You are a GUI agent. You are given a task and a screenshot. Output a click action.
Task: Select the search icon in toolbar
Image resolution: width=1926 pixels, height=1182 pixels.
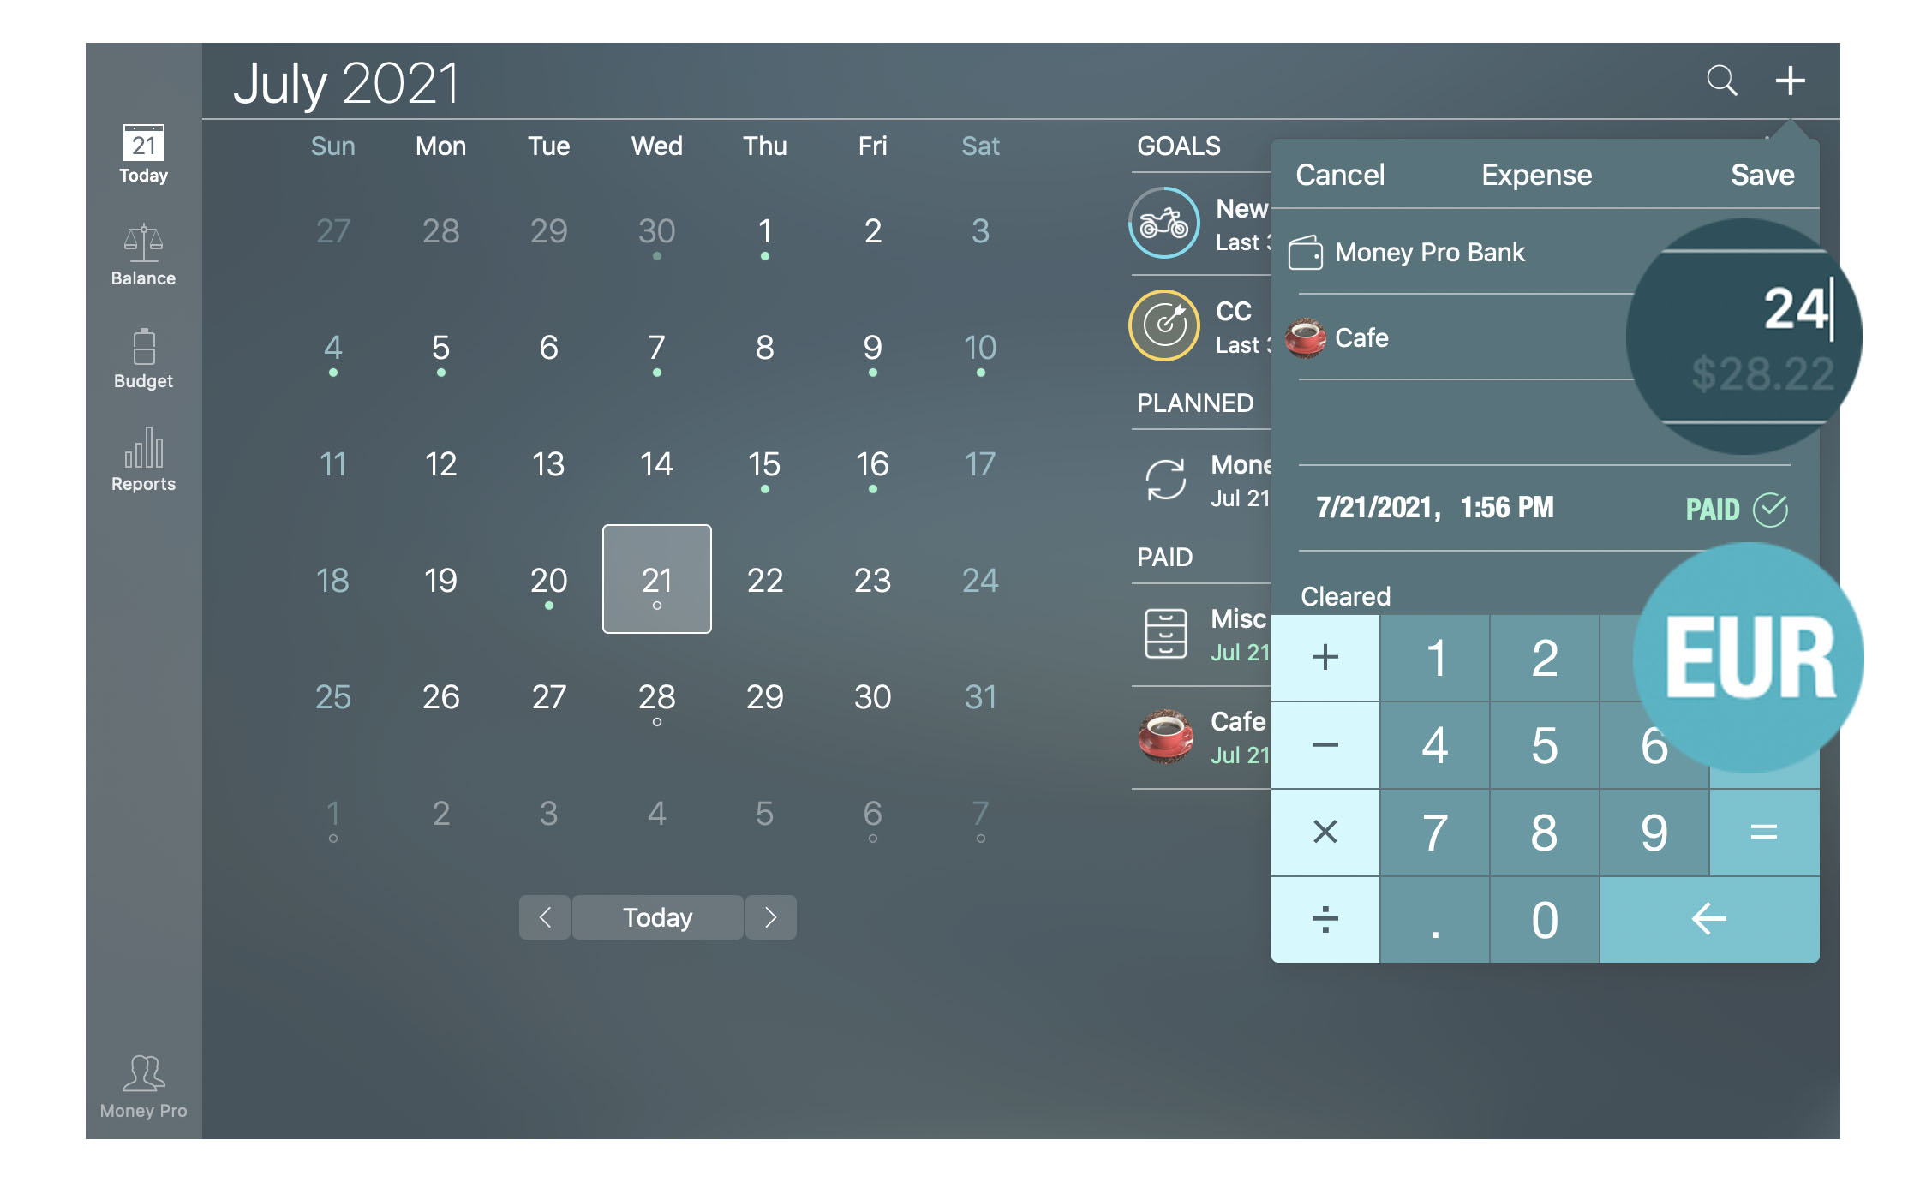point(1724,77)
